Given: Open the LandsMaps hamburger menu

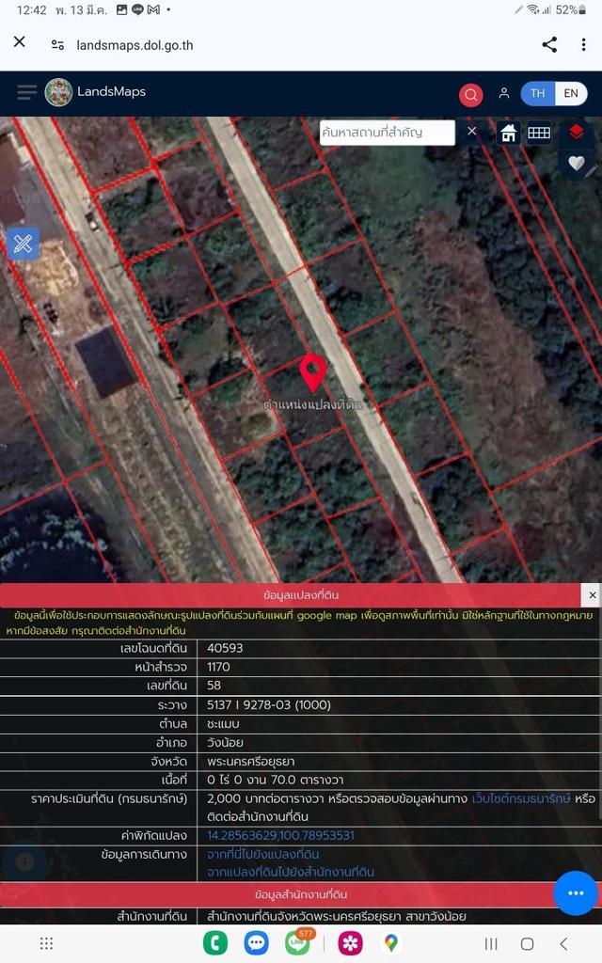Looking at the screenshot, I should pos(27,92).
